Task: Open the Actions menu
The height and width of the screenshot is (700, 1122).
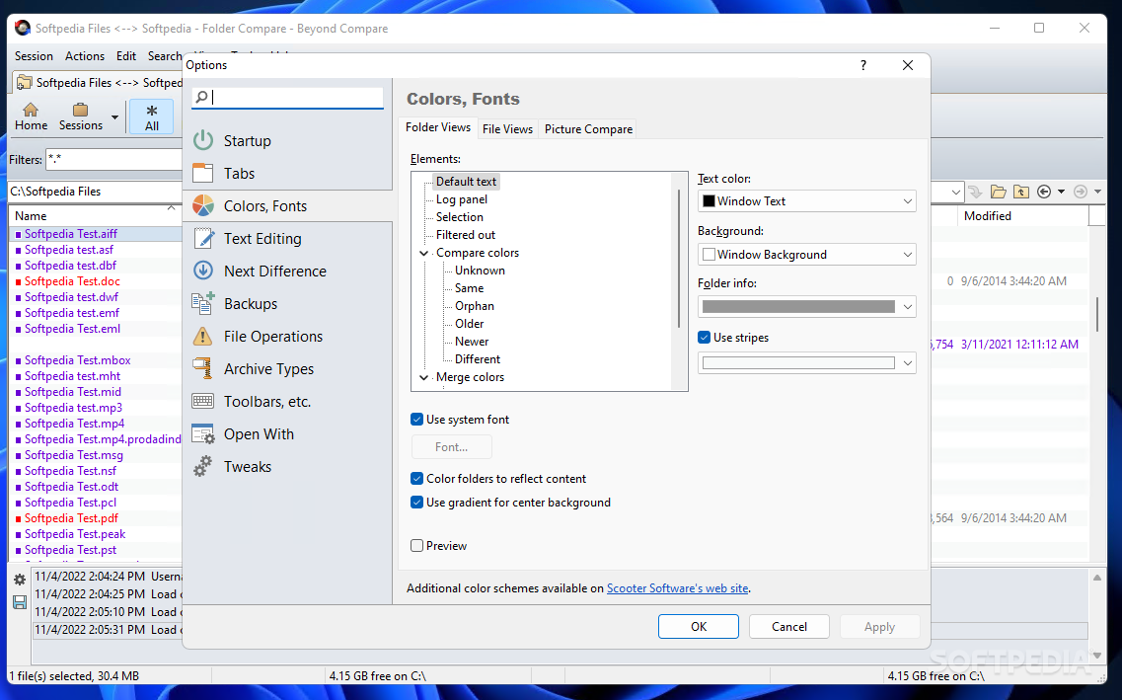Action: 85,56
